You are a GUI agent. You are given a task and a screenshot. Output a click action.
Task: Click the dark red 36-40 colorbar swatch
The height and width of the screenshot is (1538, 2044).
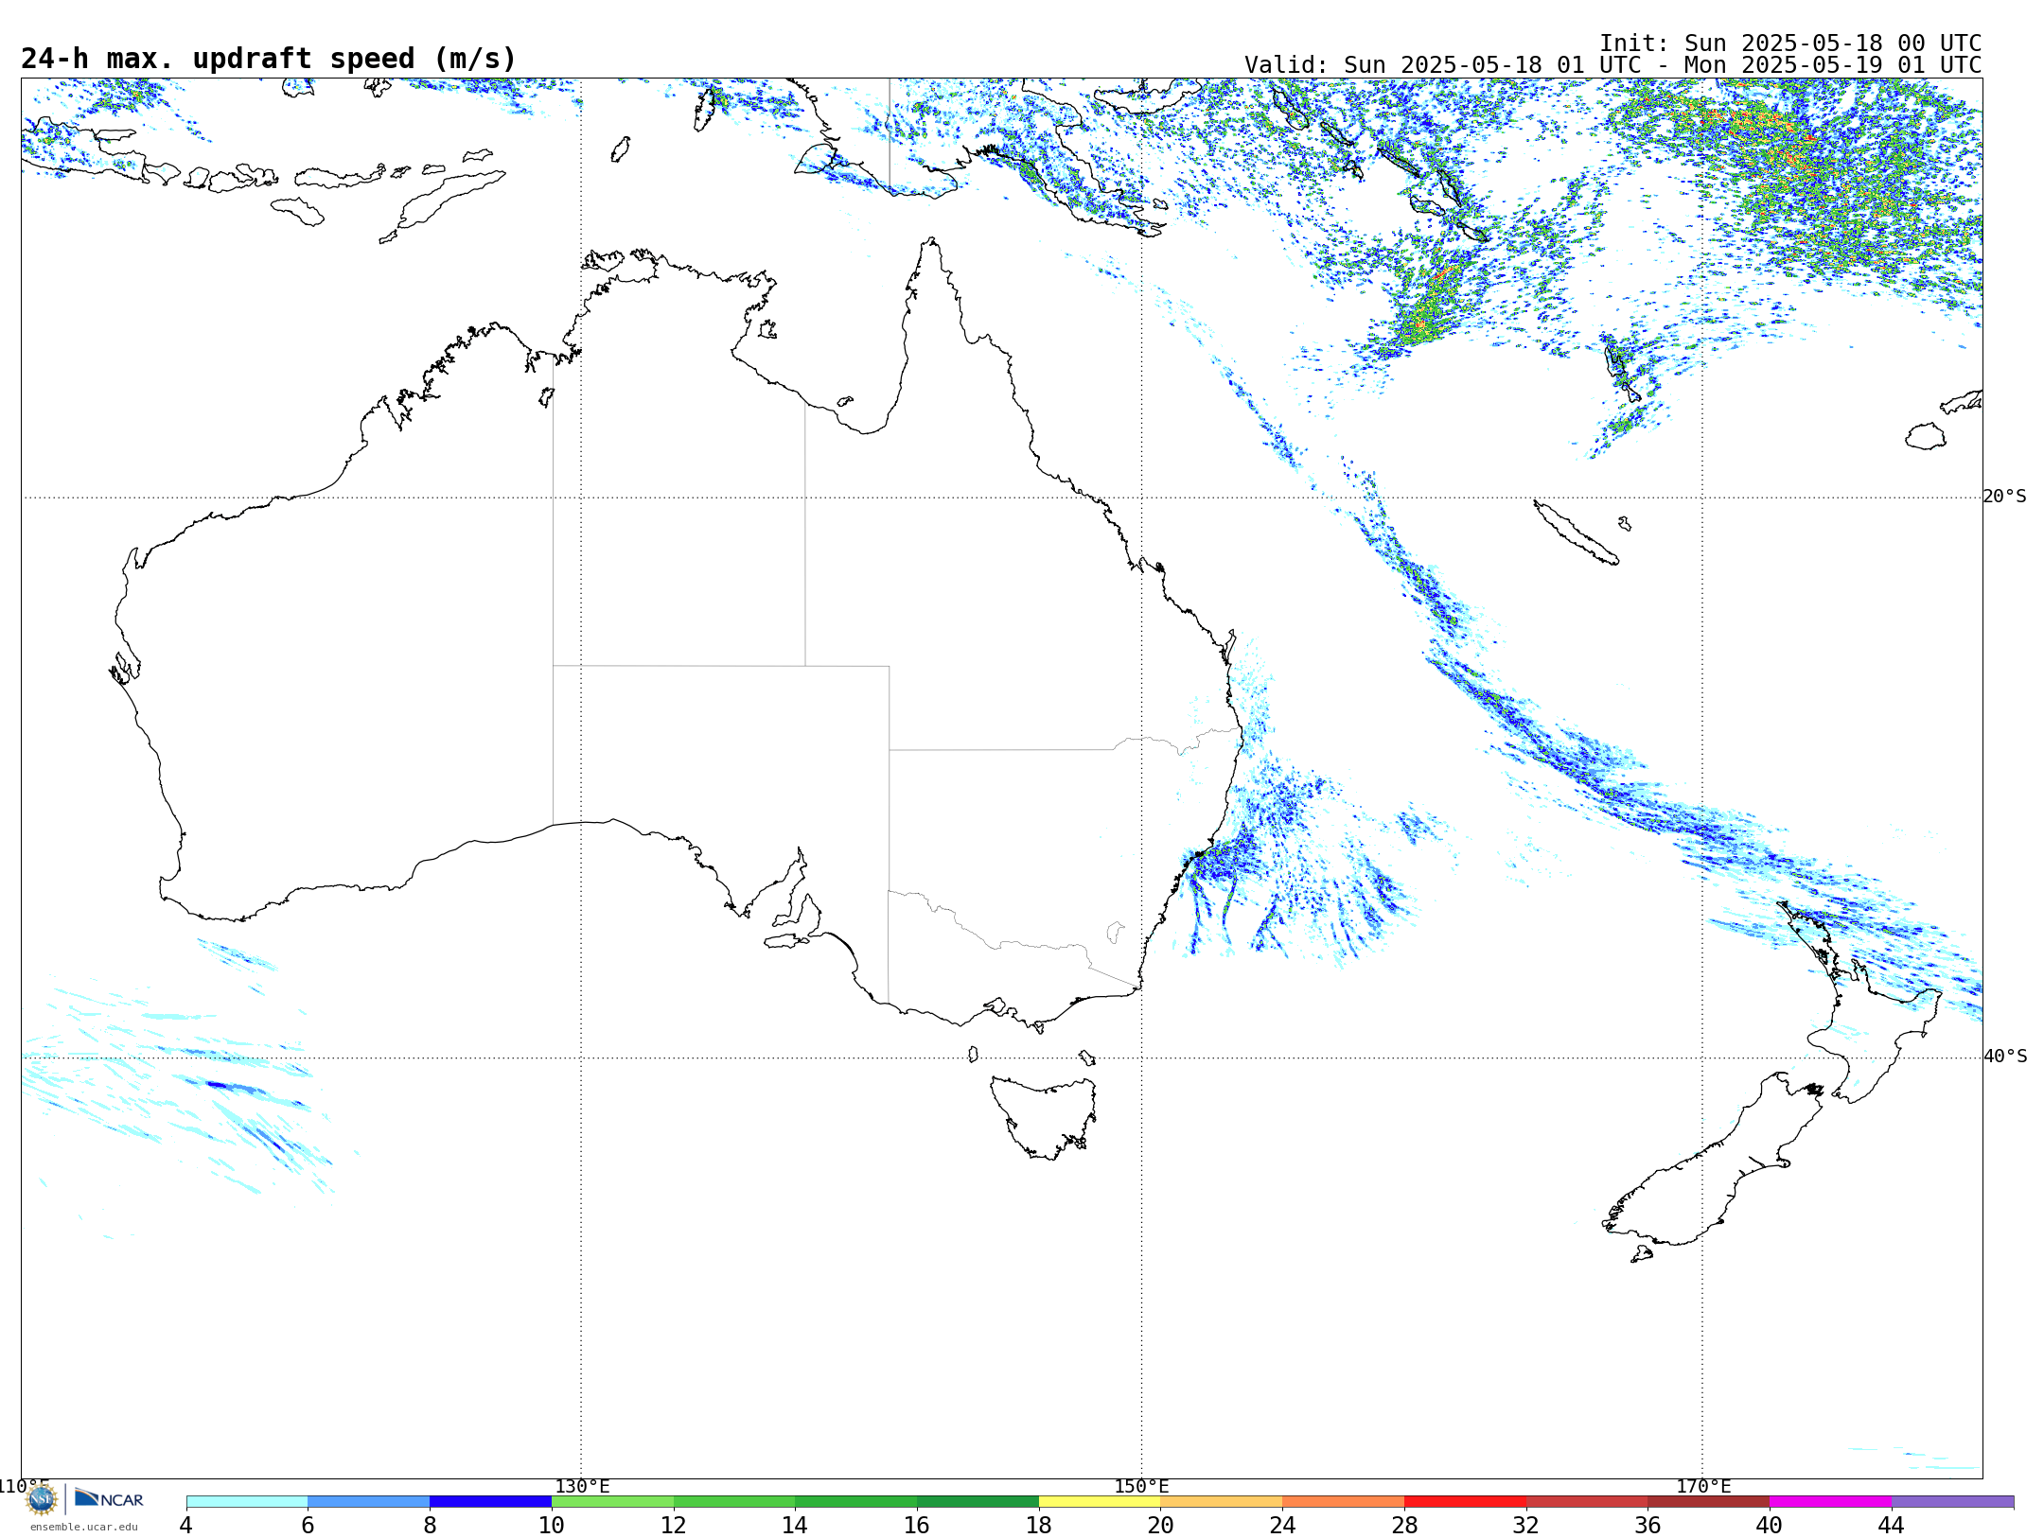(1709, 1502)
